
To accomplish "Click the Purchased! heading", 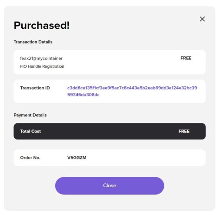I will [x=42, y=25].
